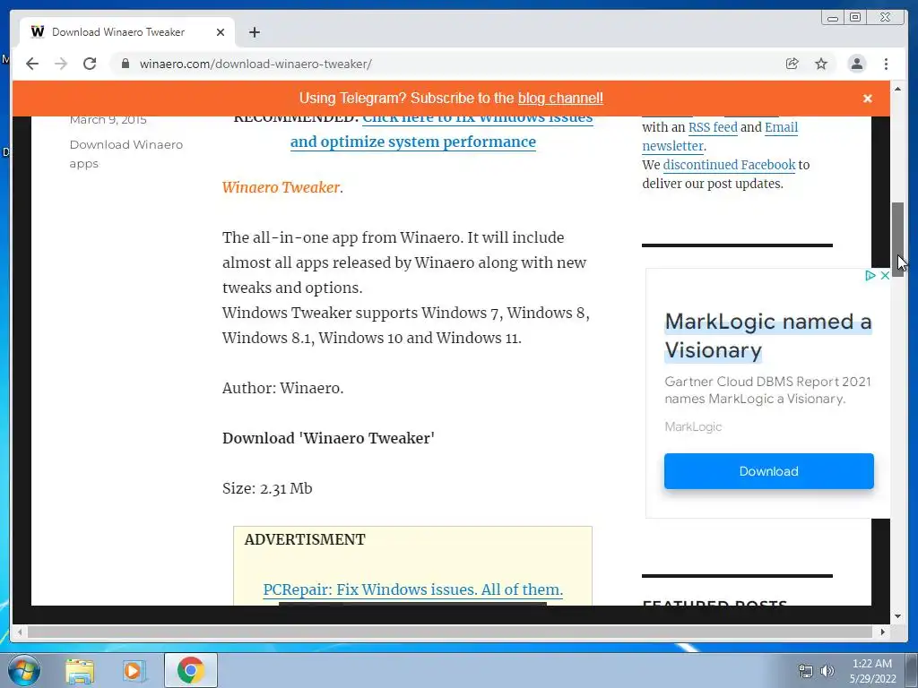The width and height of the screenshot is (918, 688).
Task: Open the PCRepair advertisement link
Action: 412,589
